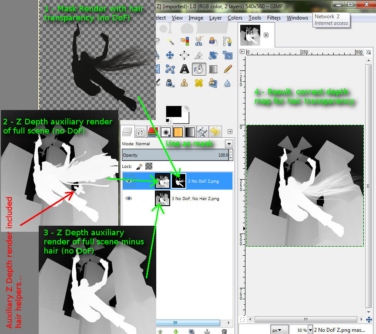Open the Colors menu

coord(235,18)
